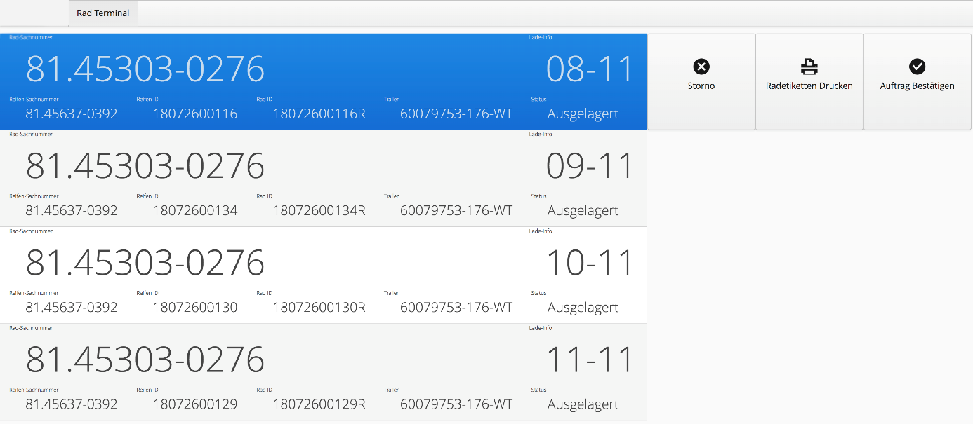Click the printer icon for Radetiketten
The width and height of the screenshot is (973, 424).
809,67
